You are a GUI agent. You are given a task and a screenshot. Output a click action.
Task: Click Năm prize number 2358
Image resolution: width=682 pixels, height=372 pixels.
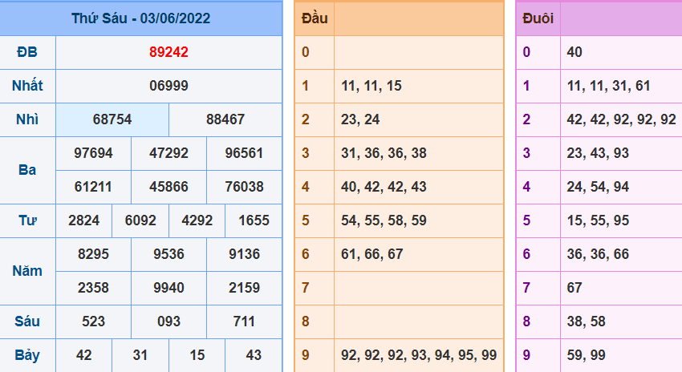[93, 288]
